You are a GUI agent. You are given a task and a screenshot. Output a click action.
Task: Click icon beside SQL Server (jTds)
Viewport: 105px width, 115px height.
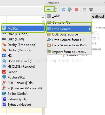click(4, 83)
